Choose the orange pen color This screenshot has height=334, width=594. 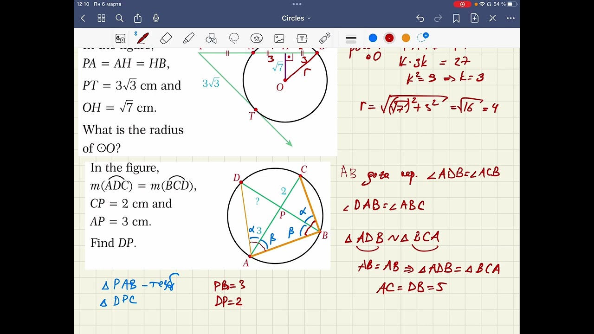coord(406,38)
